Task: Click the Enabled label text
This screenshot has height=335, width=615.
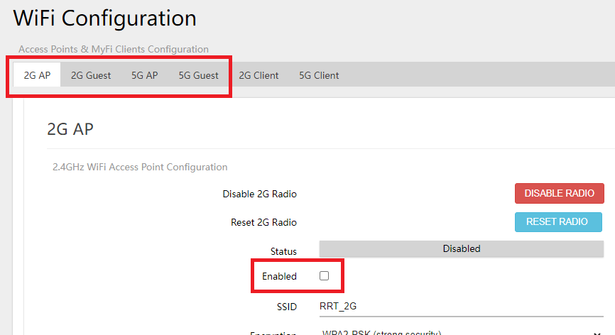Action: [x=279, y=276]
